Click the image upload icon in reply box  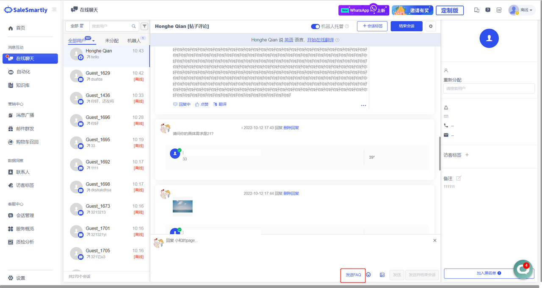382,275
